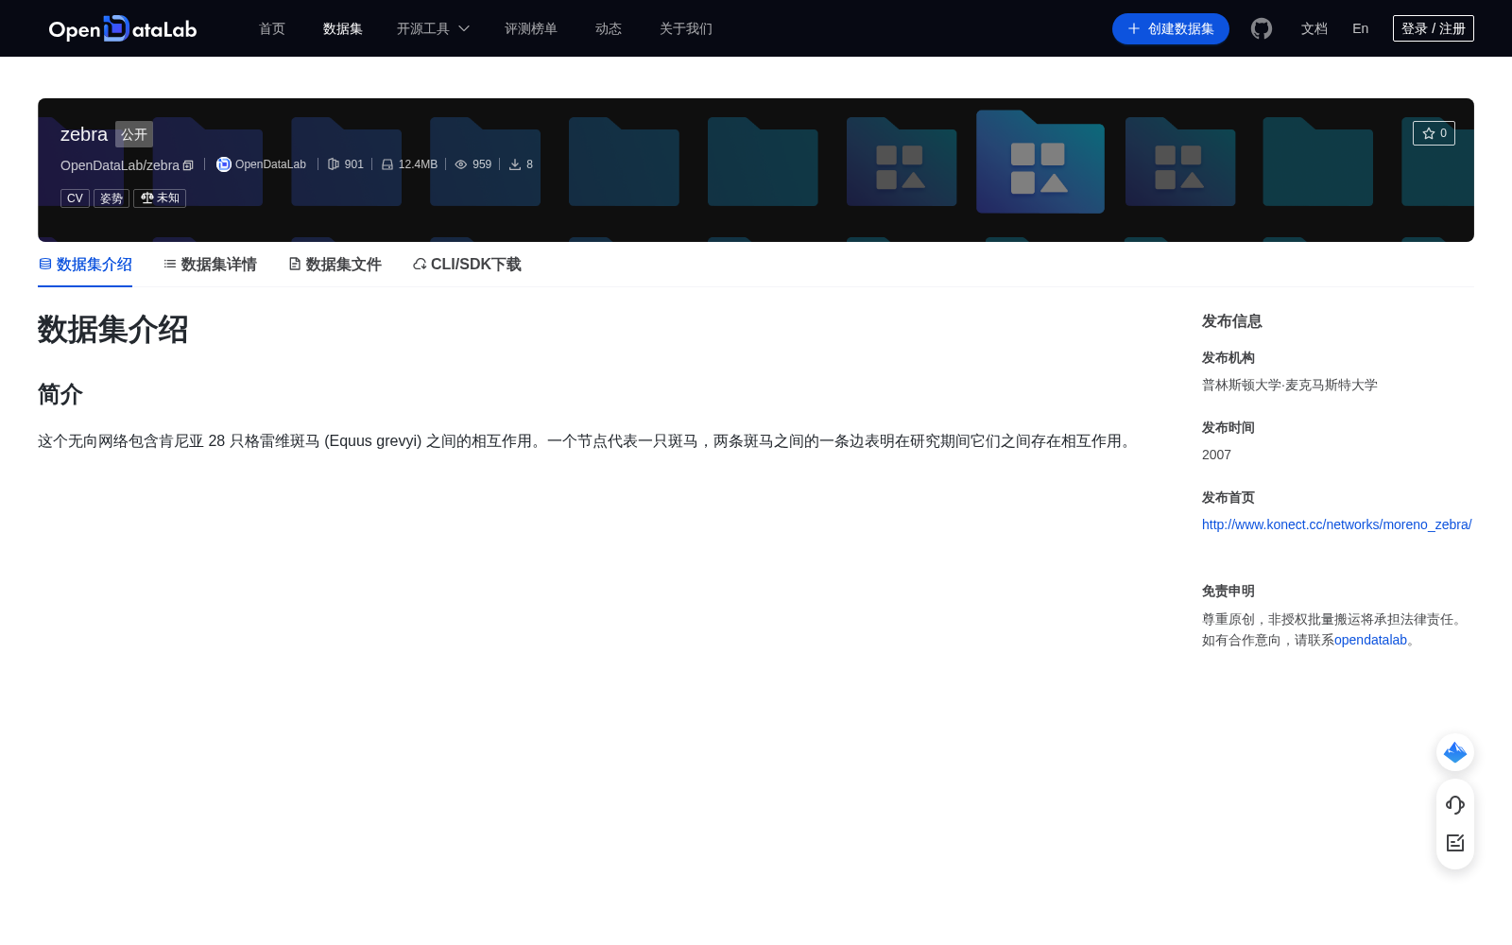Open the 评测榜单 nav item
This screenshot has height=945, width=1512.
(x=531, y=28)
